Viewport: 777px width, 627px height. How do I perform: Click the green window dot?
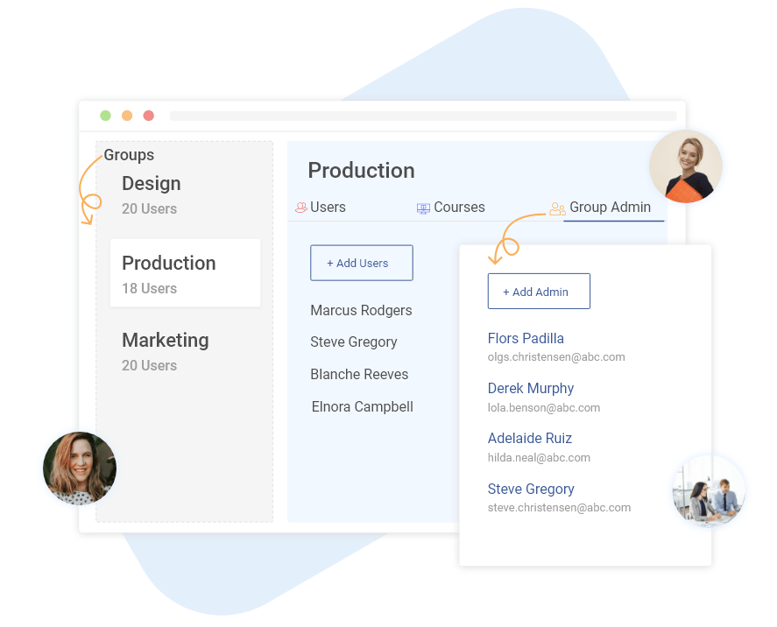coord(105,116)
